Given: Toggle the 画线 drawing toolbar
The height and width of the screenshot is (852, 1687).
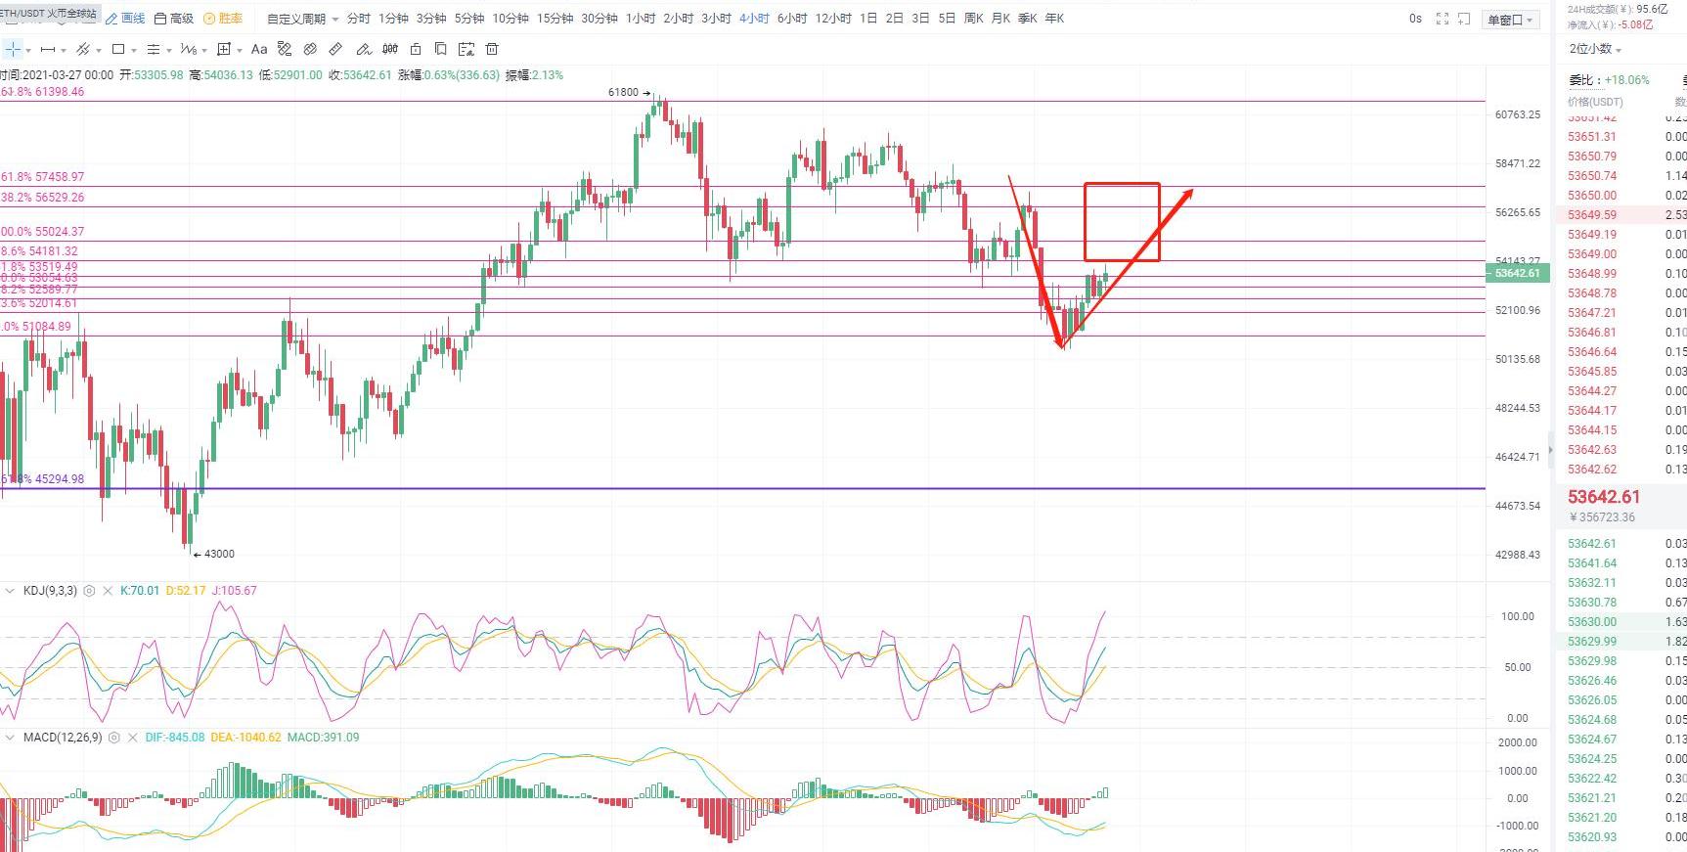Looking at the screenshot, I should click(x=125, y=19).
